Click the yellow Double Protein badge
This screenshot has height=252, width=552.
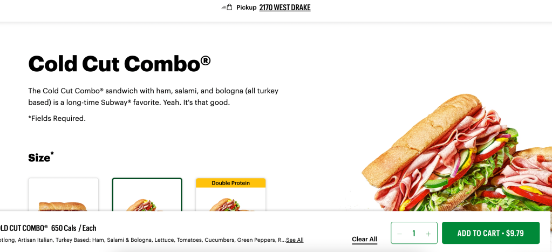(x=230, y=183)
